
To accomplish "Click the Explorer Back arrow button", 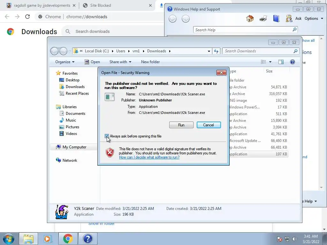I will pyautogui.click(x=54, y=51).
